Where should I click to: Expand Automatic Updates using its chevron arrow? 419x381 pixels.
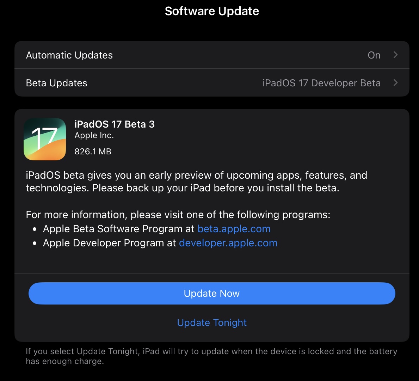click(395, 55)
